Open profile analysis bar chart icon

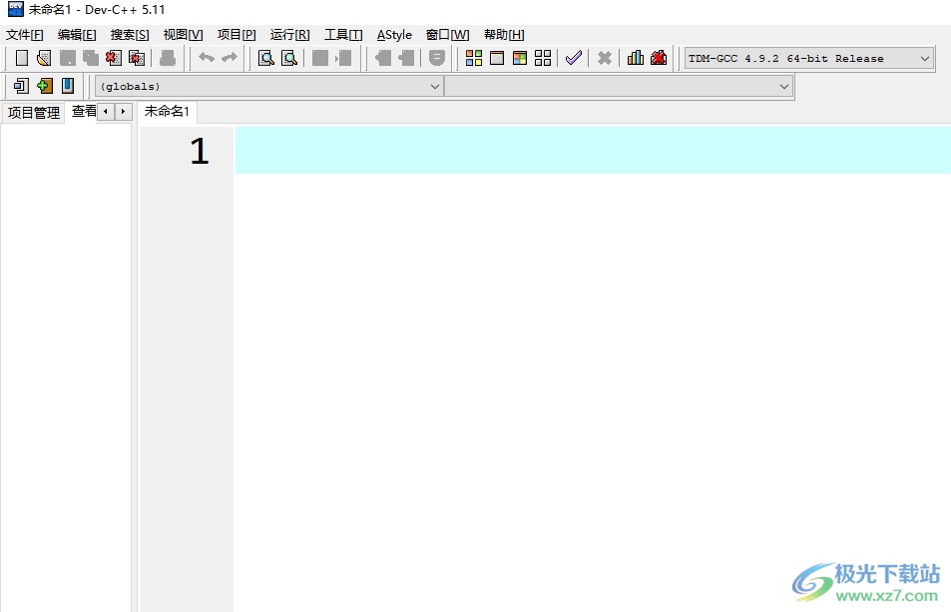click(x=636, y=58)
